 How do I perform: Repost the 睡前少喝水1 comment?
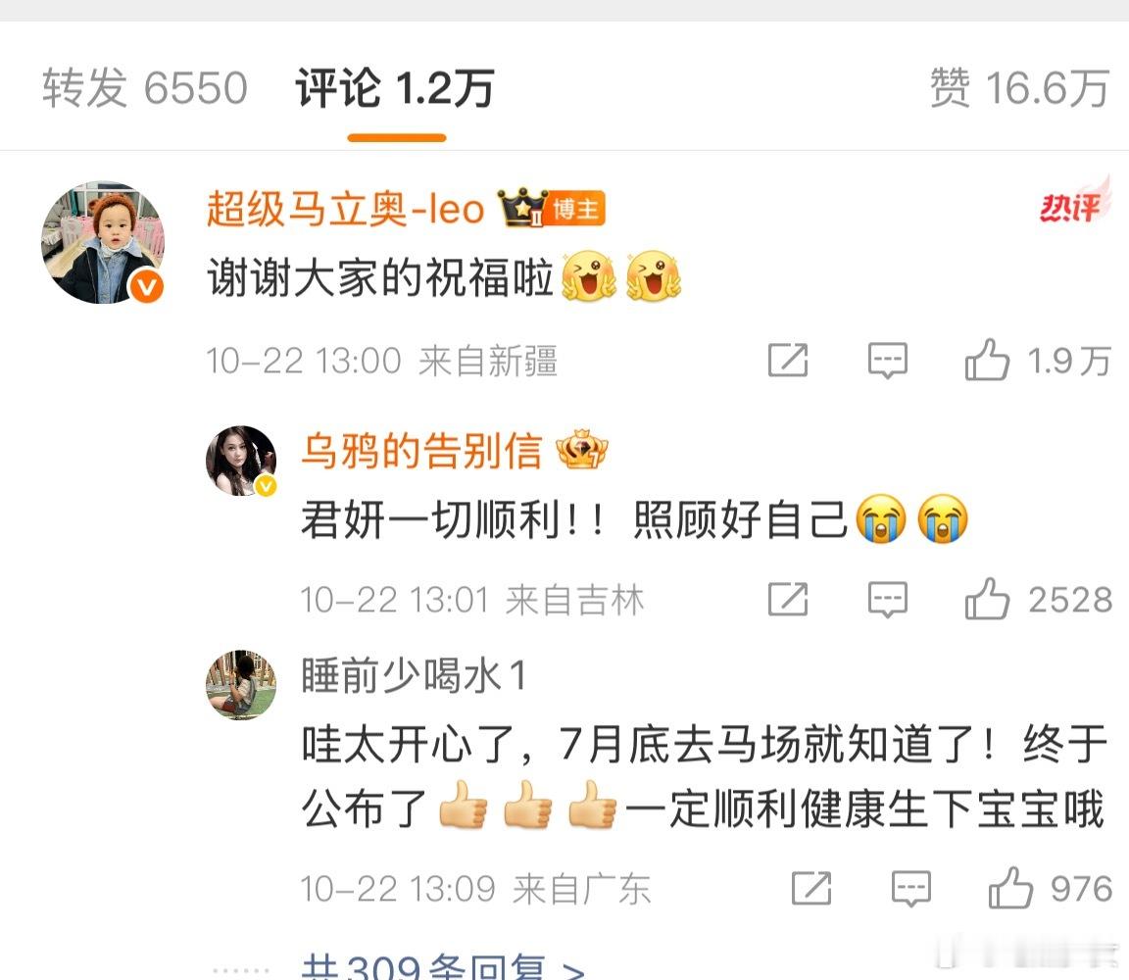coord(811,889)
